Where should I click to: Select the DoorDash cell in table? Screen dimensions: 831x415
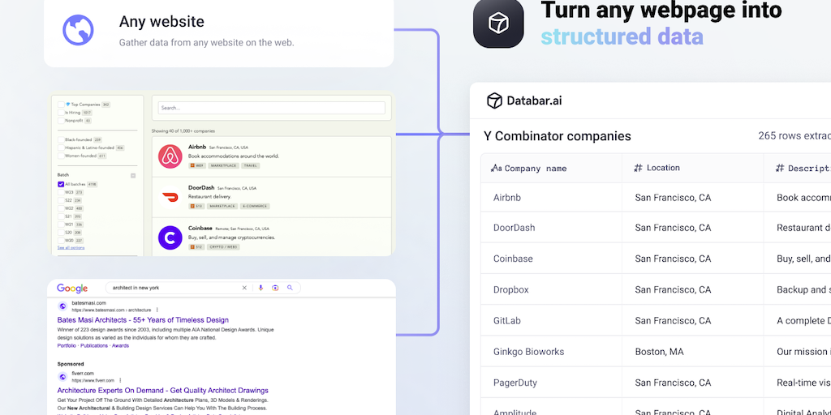[x=551, y=228]
